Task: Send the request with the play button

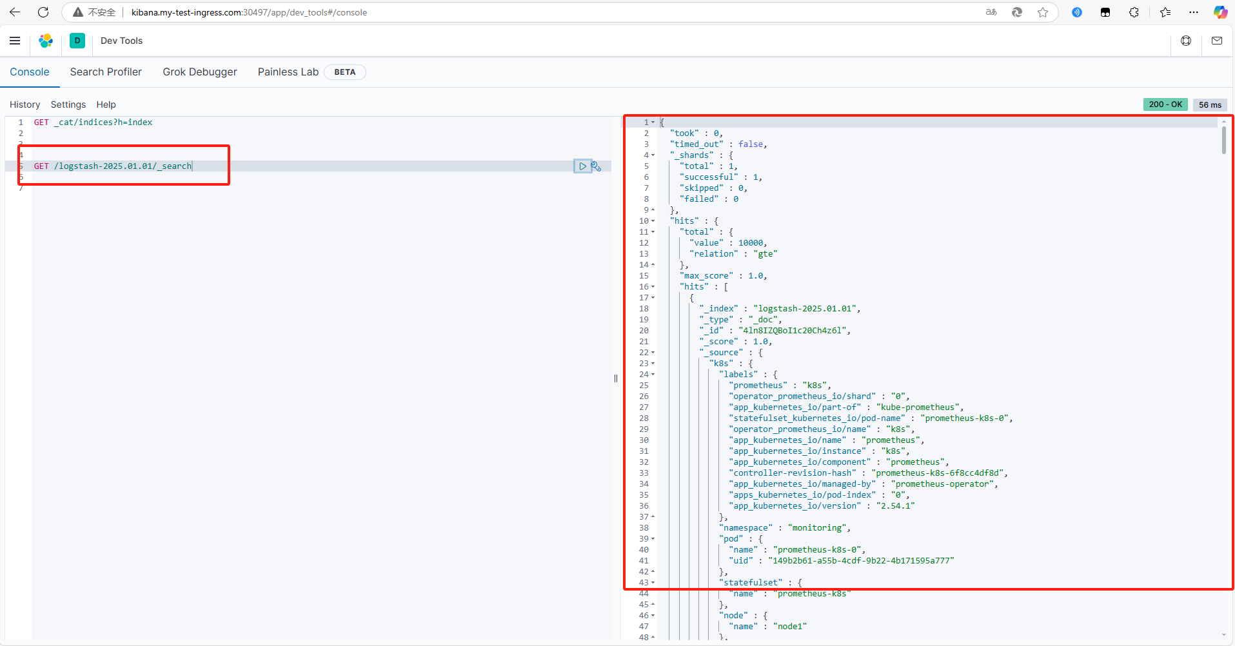Action: pyautogui.click(x=582, y=166)
